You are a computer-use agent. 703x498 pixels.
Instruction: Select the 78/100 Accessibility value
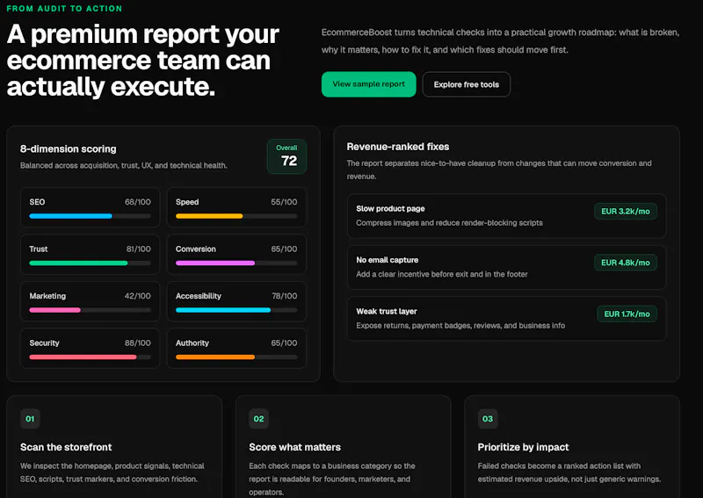pyautogui.click(x=284, y=296)
